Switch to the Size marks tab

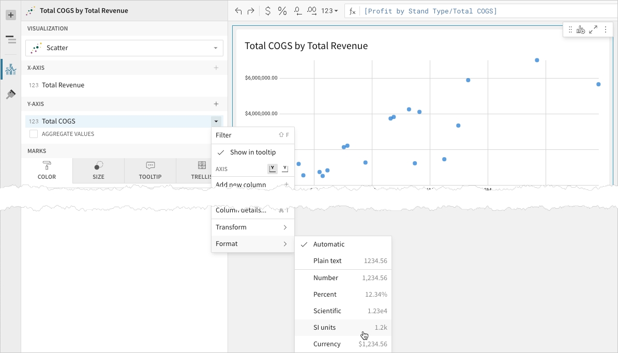[98, 171]
